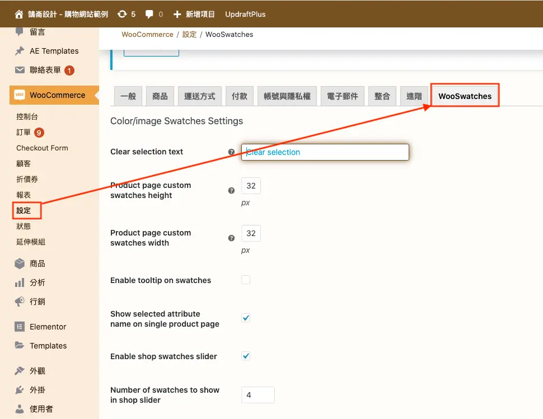The height and width of the screenshot is (419, 543).
Task: Open 訂單 in the WooCommerce submenu
Action: (24, 132)
